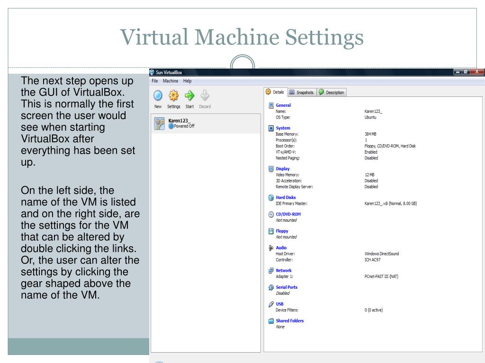The width and height of the screenshot is (485, 363).
Task: Click the Powered Off status icon
Action: [171, 126]
